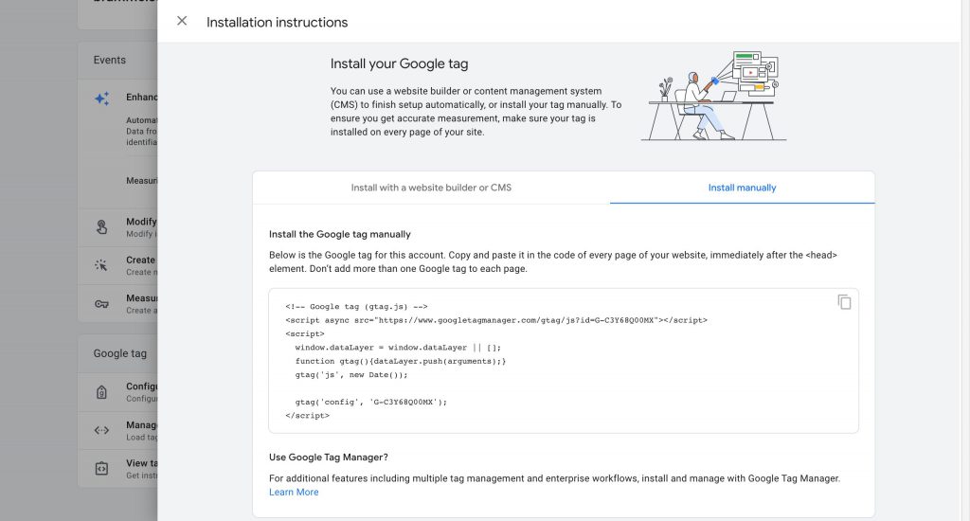The width and height of the screenshot is (970, 521).
Task: Click the Measurement Protocol key icon
Action: click(x=102, y=304)
